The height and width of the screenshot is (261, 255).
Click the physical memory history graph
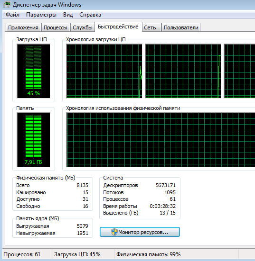coord(161,140)
